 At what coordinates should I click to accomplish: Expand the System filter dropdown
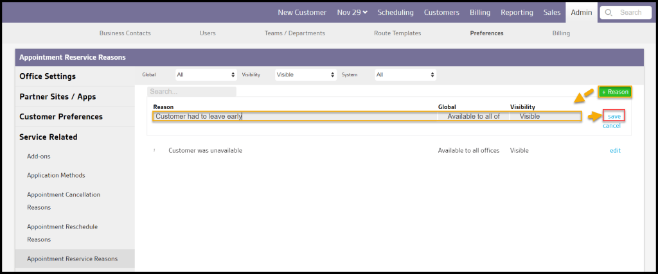pyautogui.click(x=405, y=75)
